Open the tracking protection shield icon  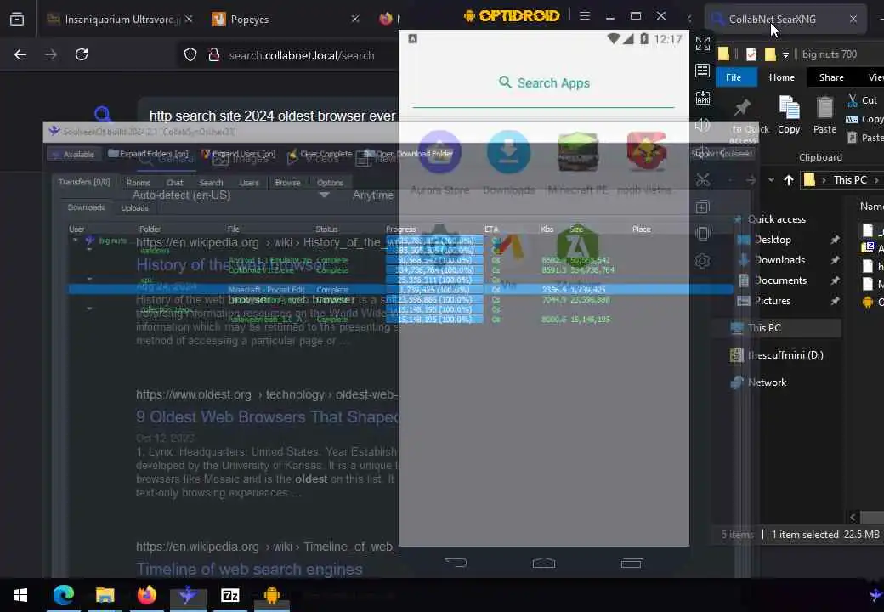tap(190, 54)
